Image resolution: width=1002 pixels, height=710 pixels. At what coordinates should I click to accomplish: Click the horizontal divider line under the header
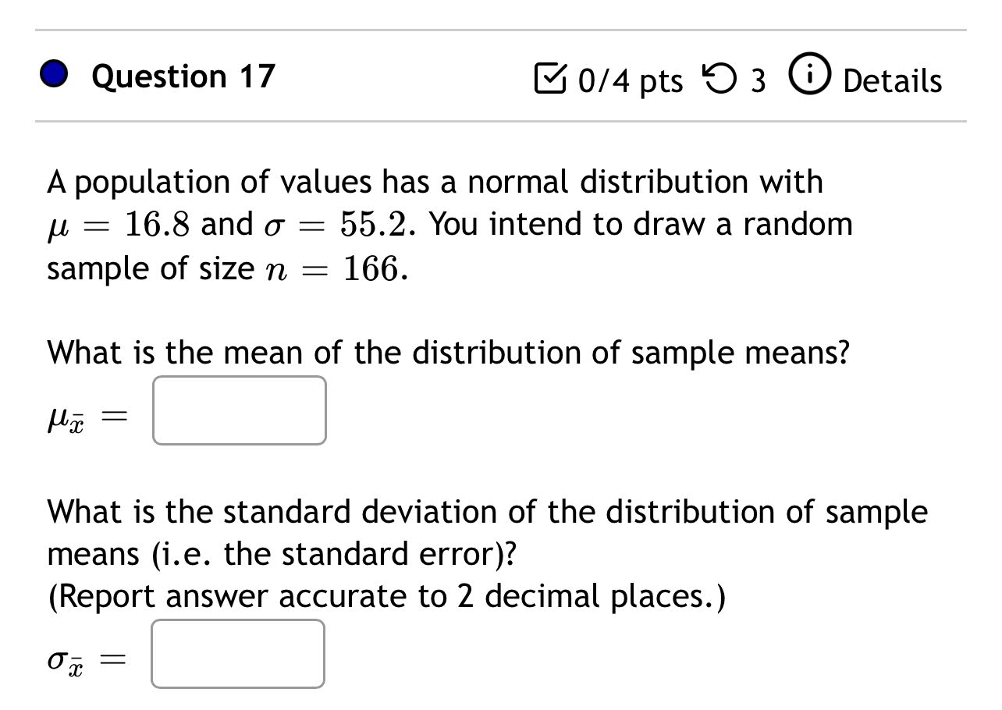point(499,121)
